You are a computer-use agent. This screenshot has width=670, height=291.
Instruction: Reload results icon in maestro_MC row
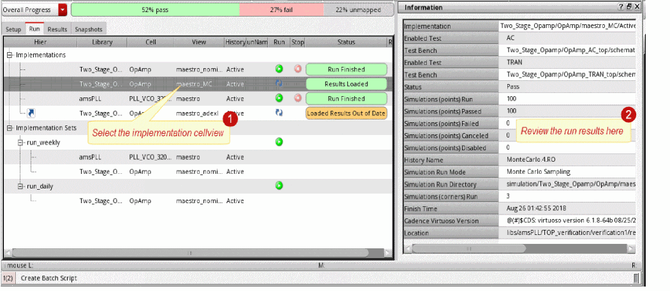(x=279, y=83)
